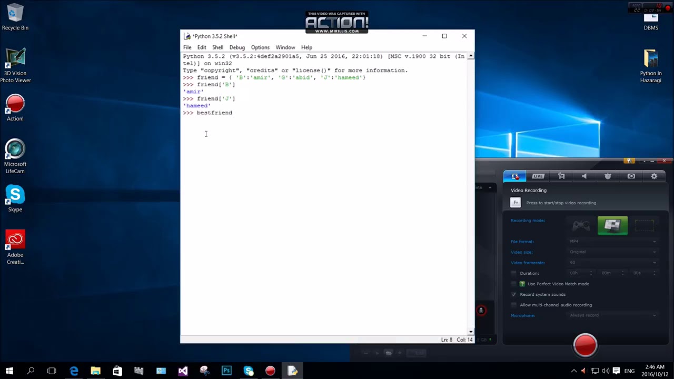Image resolution: width=674 pixels, height=379 pixels.
Task: Open the Shell menu
Action: click(x=217, y=47)
